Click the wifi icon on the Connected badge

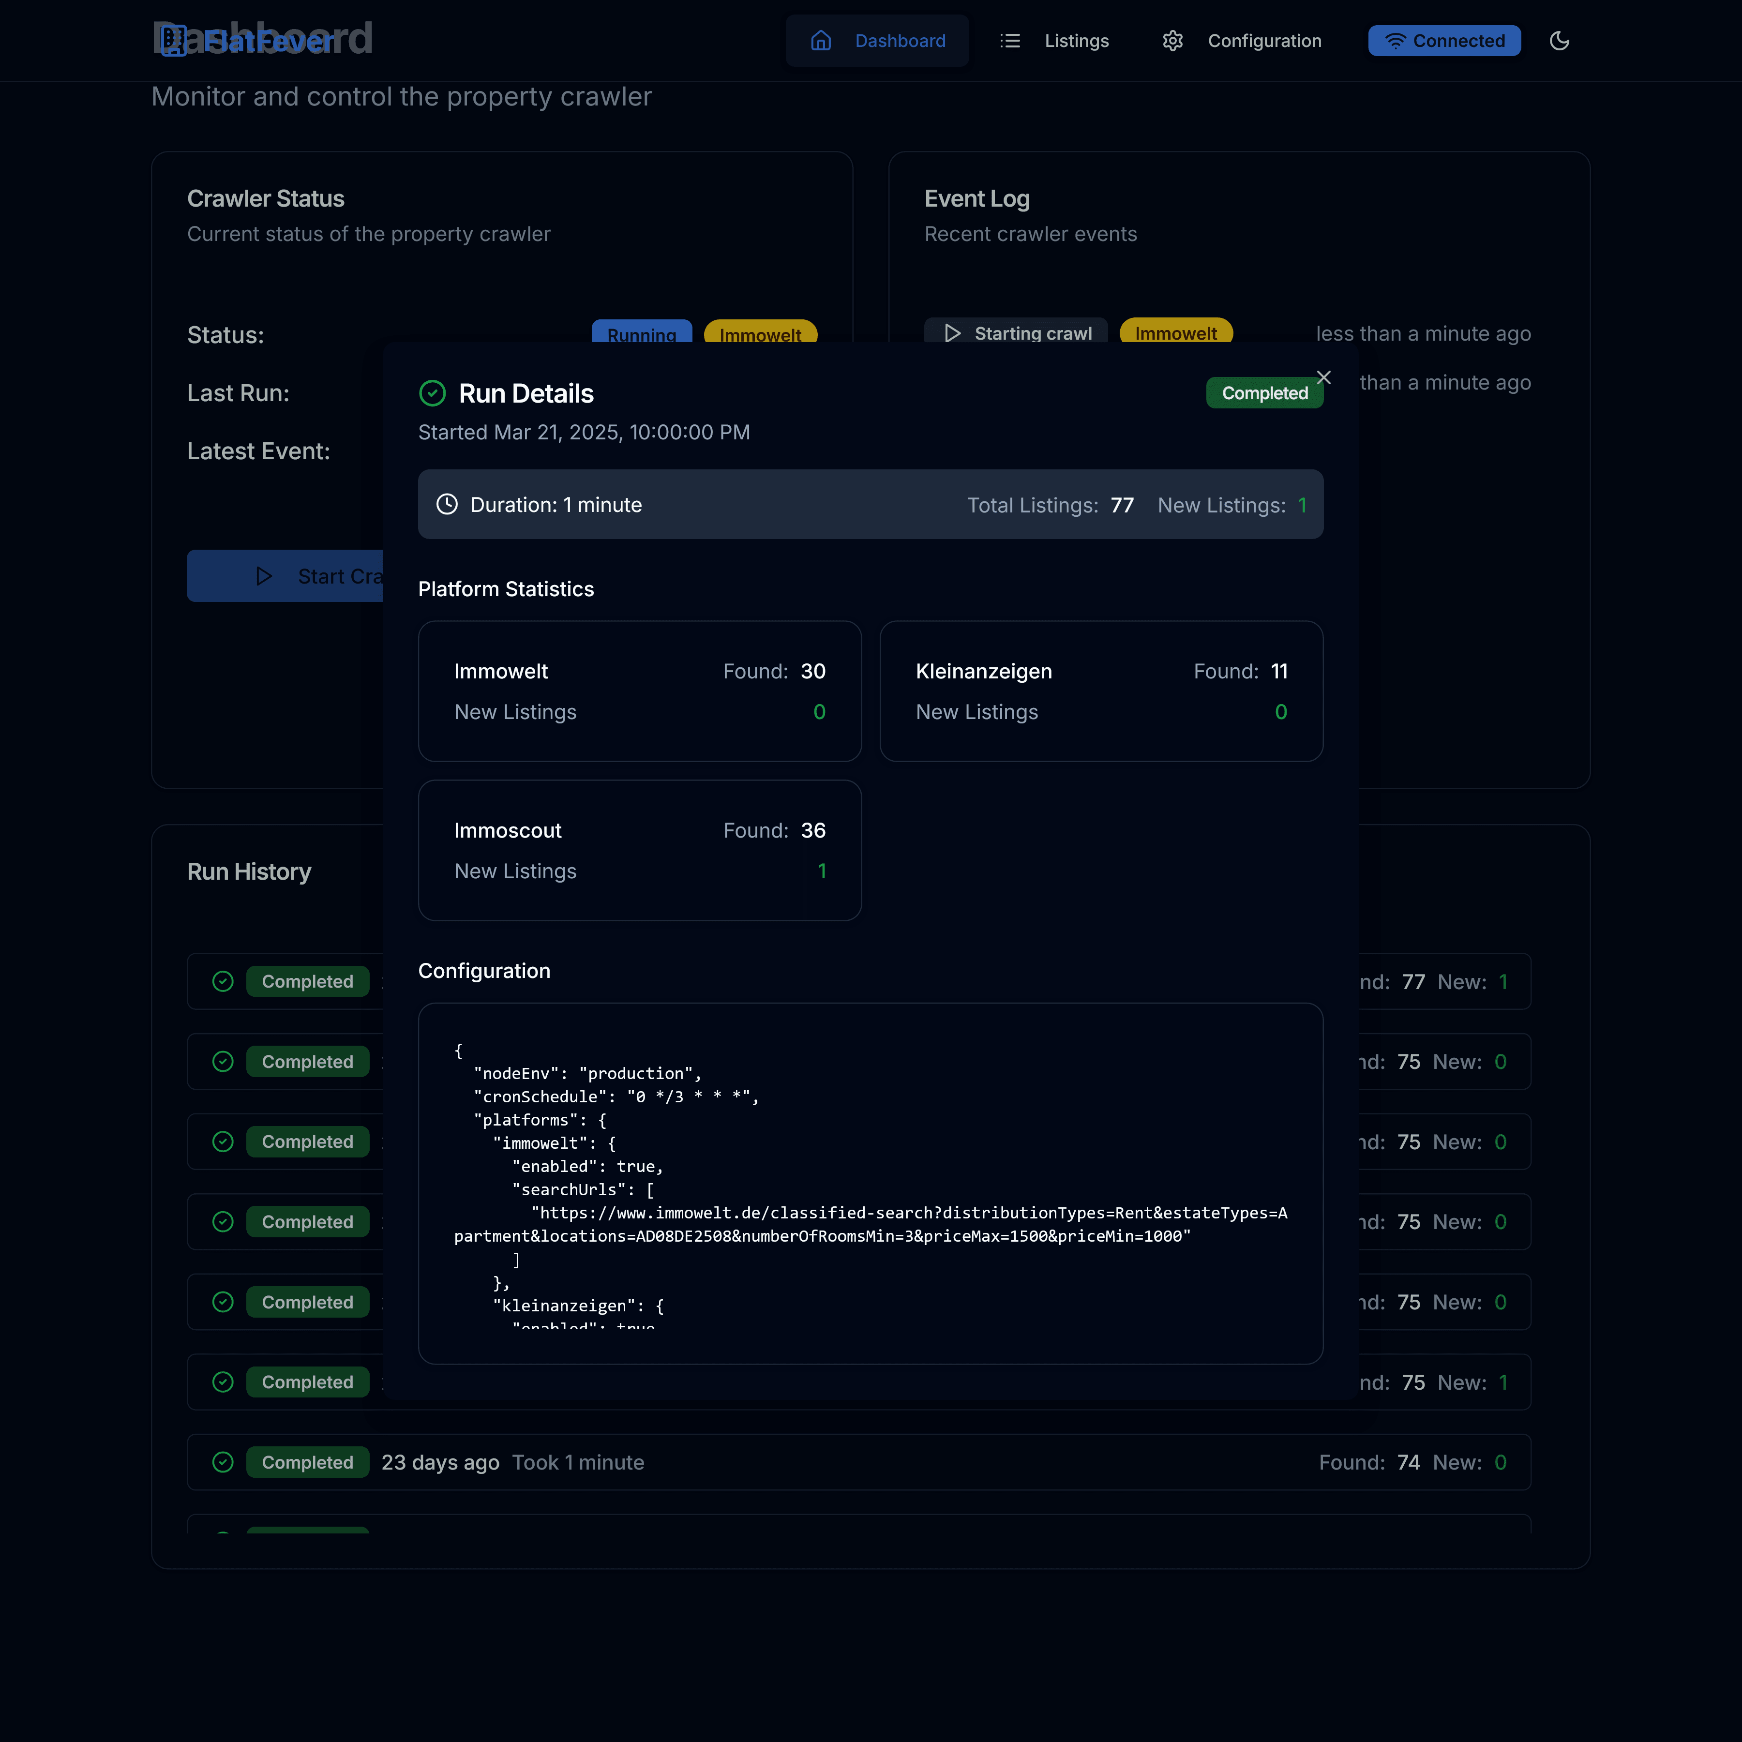[1395, 40]
